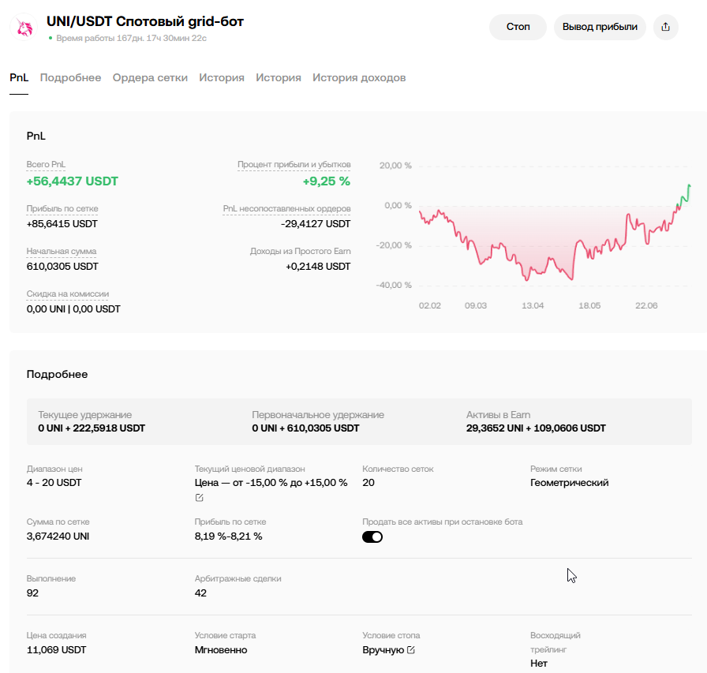Click the share icon next to Вывод прибыли
Viewport: 707px width, 673px height.
(665, 27)
